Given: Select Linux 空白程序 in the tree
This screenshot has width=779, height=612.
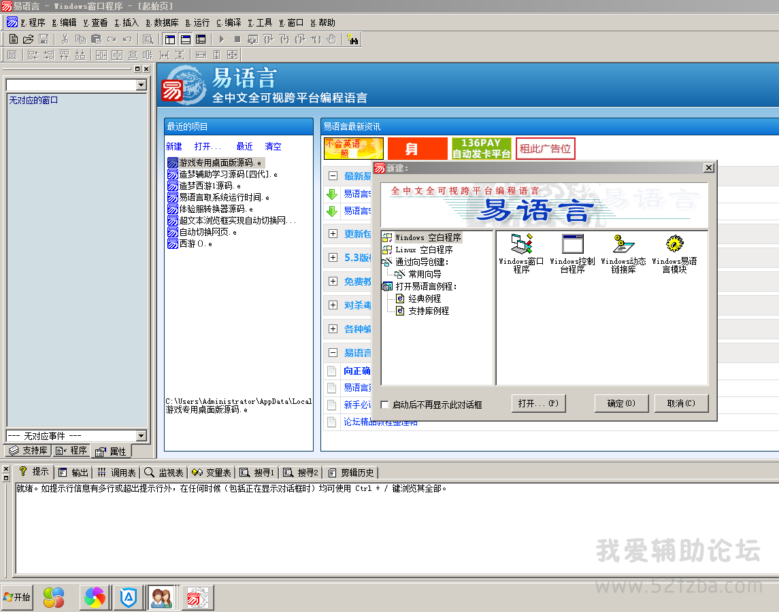Looking at the screenshot, I should click(423, 250).
